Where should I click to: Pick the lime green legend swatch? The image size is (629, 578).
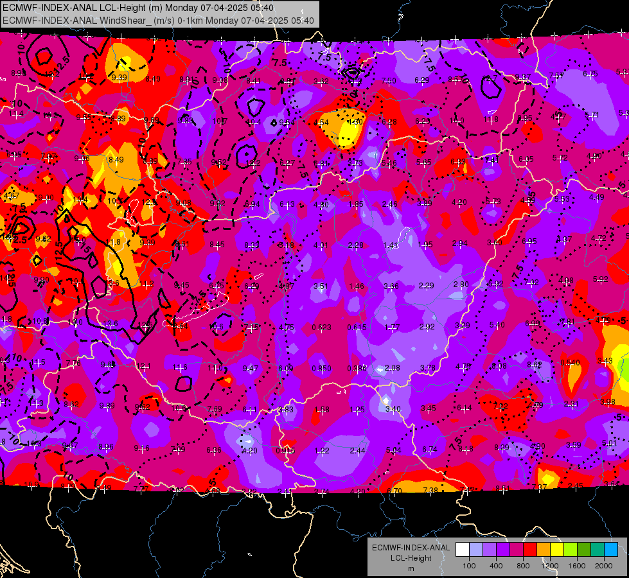click(x=571, y=550)
